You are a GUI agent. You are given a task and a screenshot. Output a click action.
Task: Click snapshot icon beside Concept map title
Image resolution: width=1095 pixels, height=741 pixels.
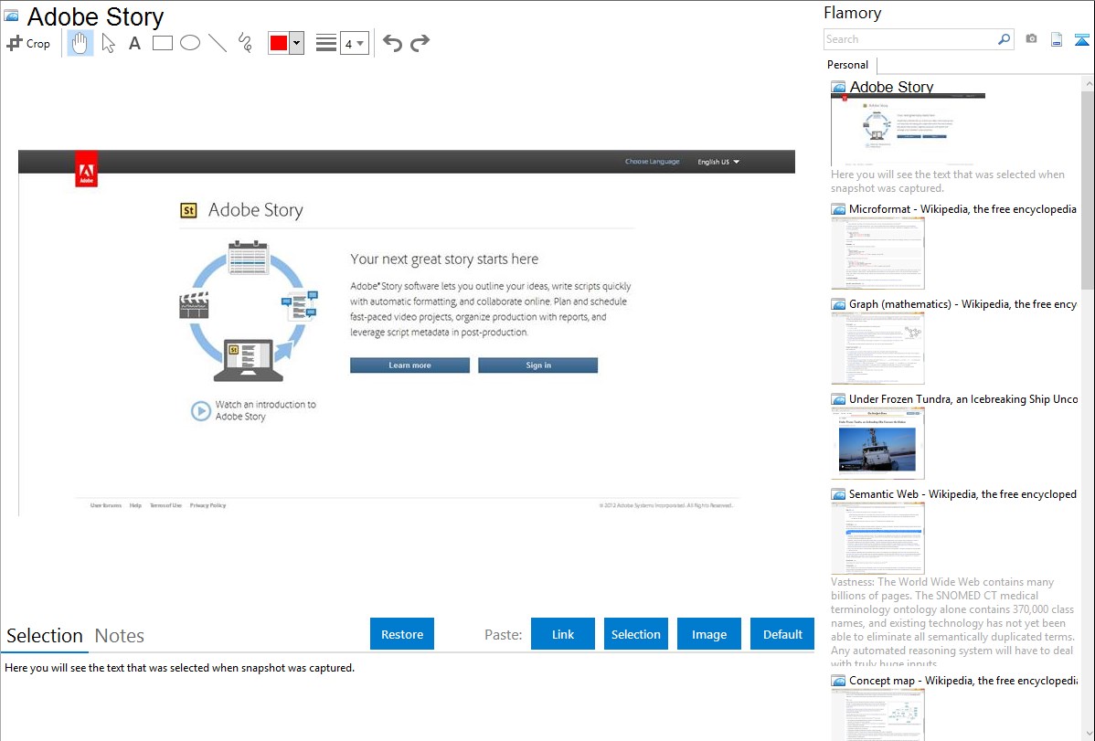pos(839,681)
